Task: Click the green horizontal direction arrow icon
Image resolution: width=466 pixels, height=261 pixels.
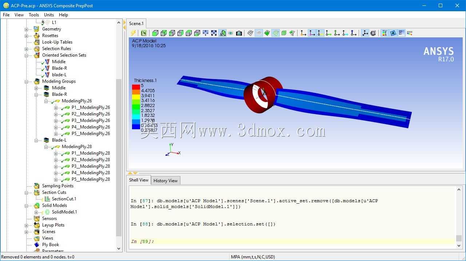Action: tap(328, 33)
